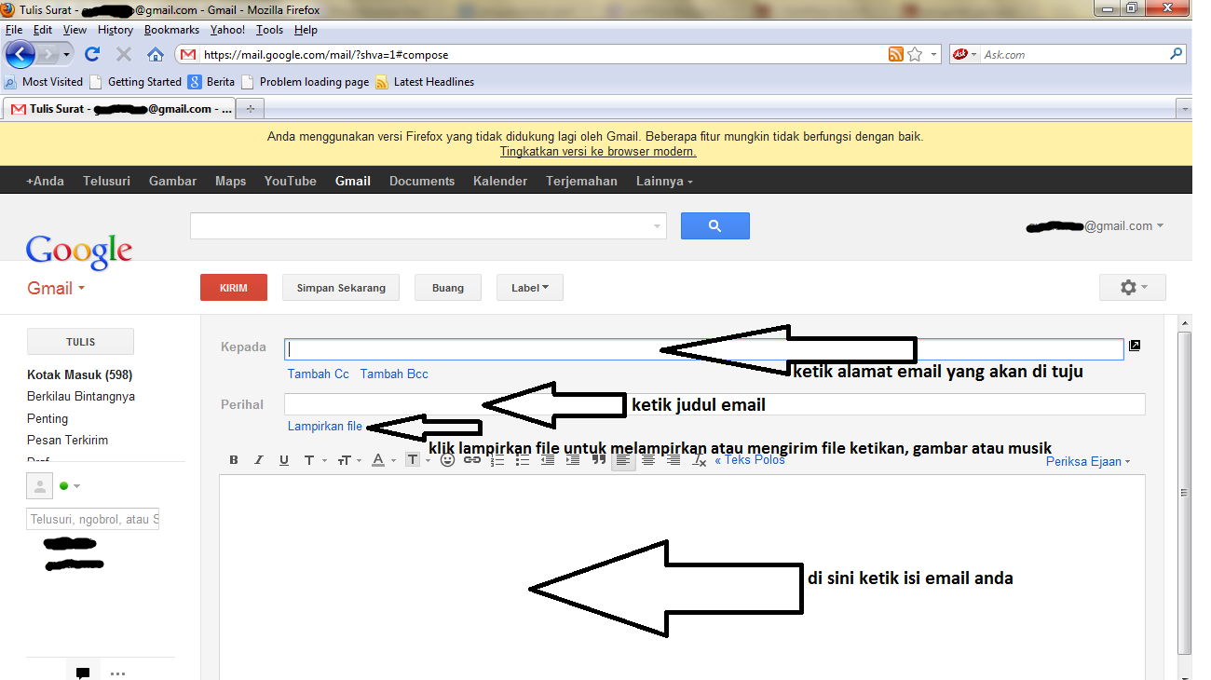Open the font family picker
This screenshot has width=1211, height=680.
tap(315, 460)
